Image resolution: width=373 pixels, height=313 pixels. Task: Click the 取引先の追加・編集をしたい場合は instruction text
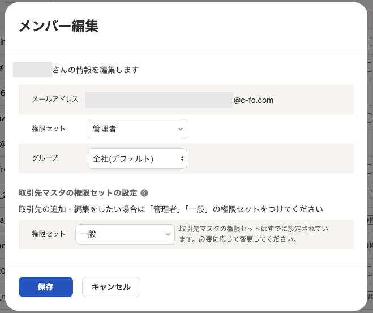coord(170,209)
